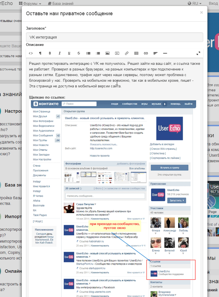Click http://userecho.com website link

pos(101,148)
